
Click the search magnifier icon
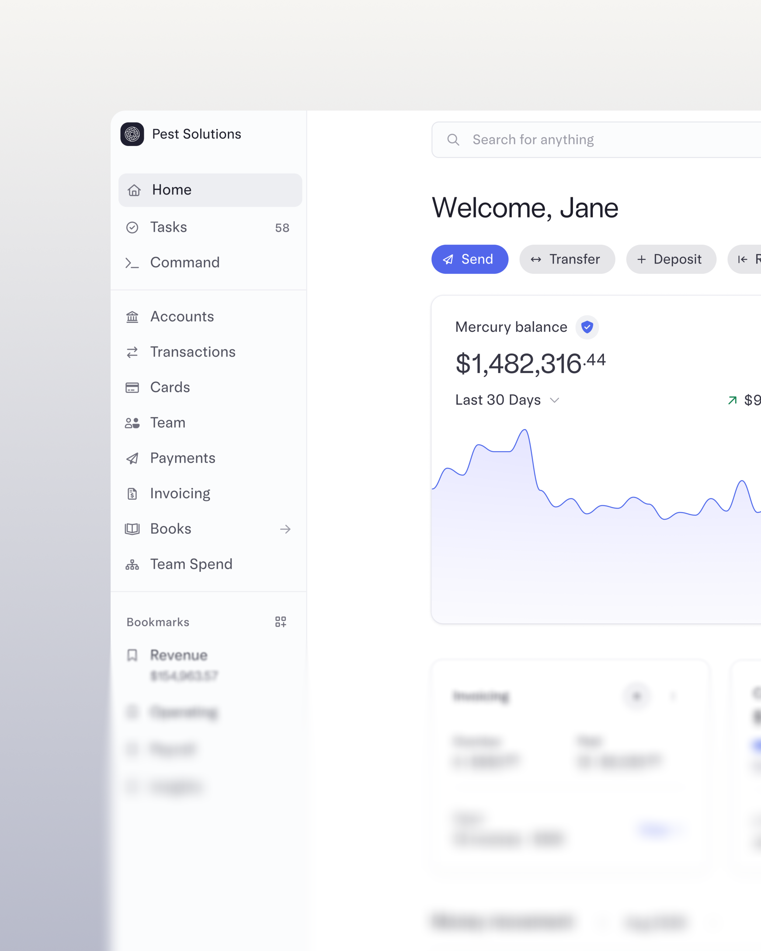(453, 140)
